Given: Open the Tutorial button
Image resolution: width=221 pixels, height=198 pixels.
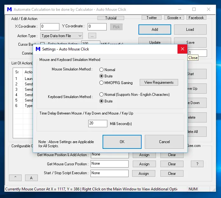Looking at the screenshot, I should (x=111, y=18).
